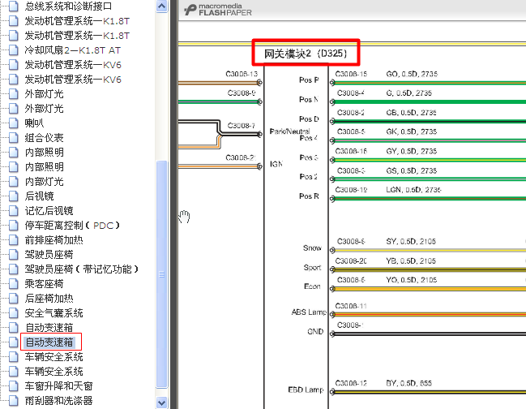Click page icon beside 前排座椅加热

[14, 239]
